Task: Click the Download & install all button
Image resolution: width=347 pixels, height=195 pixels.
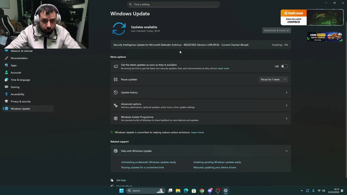Action: tap(277, 30)
